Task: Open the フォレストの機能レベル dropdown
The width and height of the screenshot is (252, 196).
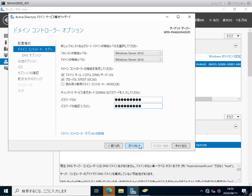Action: (x=138, y=53)
